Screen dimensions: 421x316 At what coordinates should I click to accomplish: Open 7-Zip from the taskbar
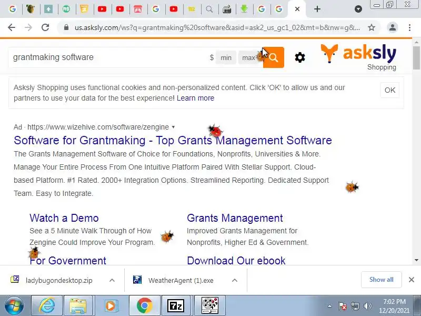pos(176,306)
